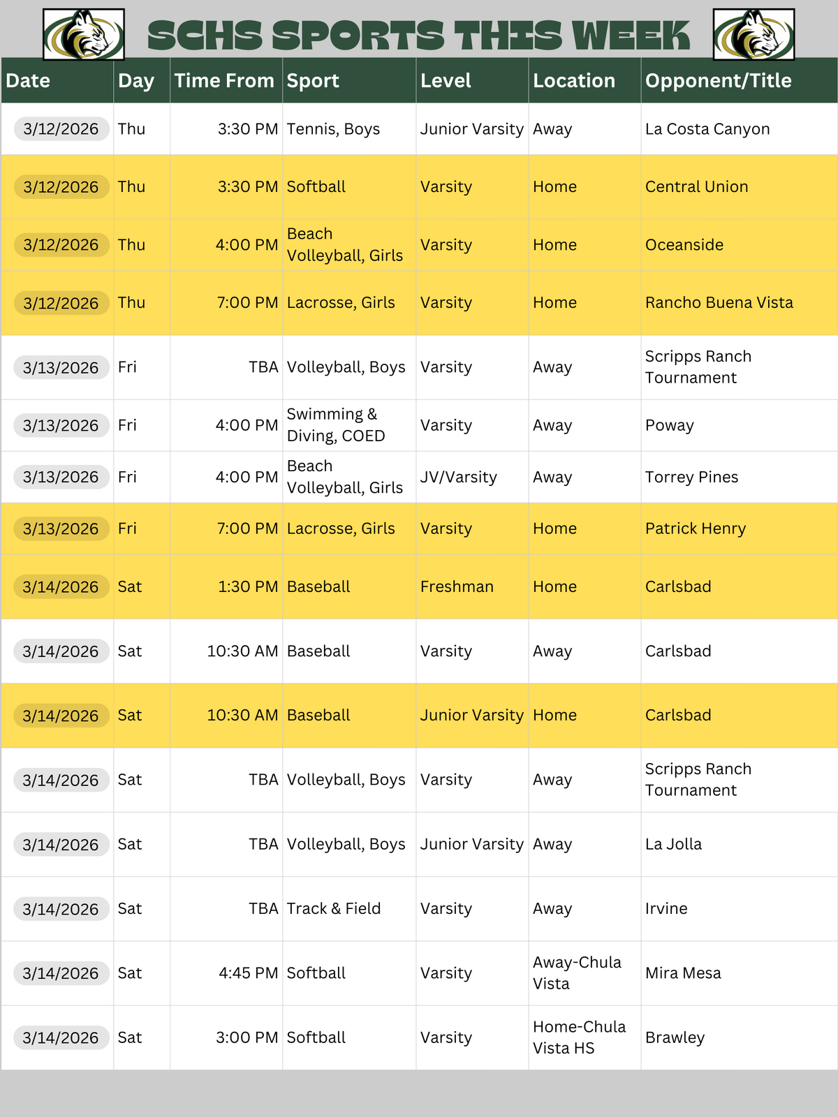This screenshot has width=838, height=1117.
Task: Click the Opponent/Title column header
Action: [718, 81]
